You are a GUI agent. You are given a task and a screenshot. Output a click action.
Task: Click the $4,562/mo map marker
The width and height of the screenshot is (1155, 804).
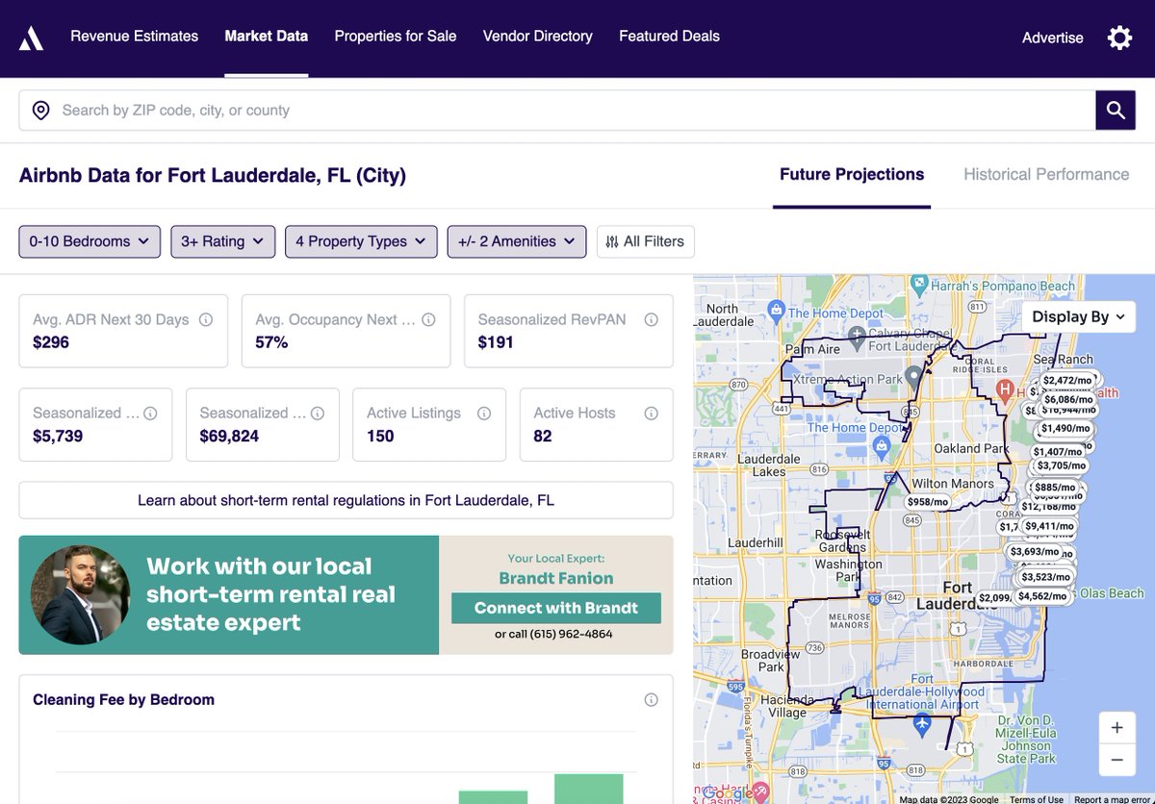click(x=1043, y=596)
